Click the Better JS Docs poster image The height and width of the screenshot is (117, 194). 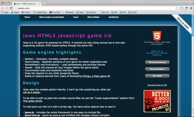pos(157,101)
